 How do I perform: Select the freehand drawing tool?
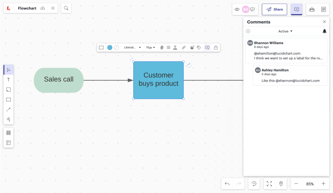(8, 119)
